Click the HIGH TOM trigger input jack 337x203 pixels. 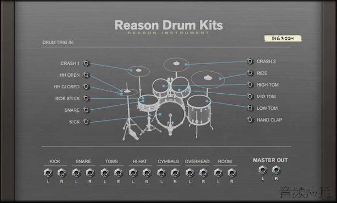(x=250, y=85)
